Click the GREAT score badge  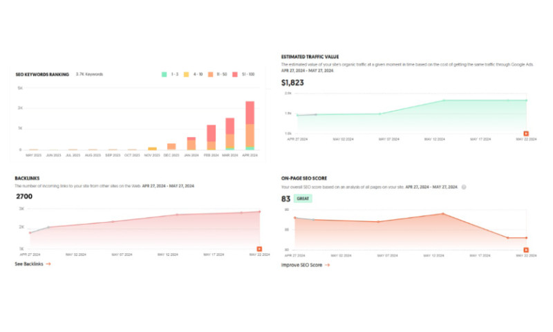[x=303, y=199]
